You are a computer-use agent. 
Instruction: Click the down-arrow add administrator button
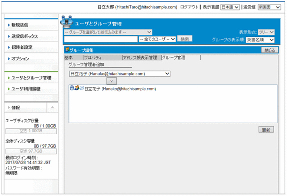click(x=111, y=81)
